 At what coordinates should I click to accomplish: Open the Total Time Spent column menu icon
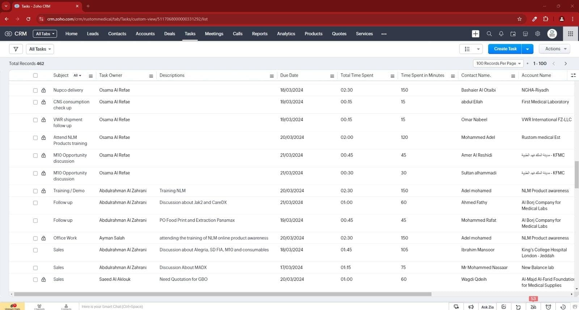coord(392,76)
